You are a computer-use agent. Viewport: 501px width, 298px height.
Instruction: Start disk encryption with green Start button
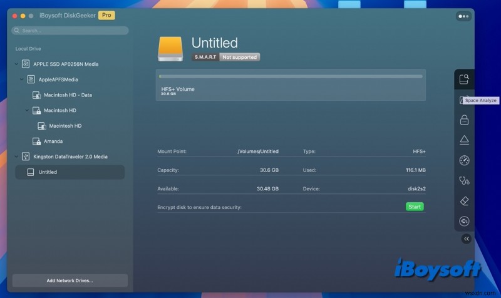click(x=415, y=207)
